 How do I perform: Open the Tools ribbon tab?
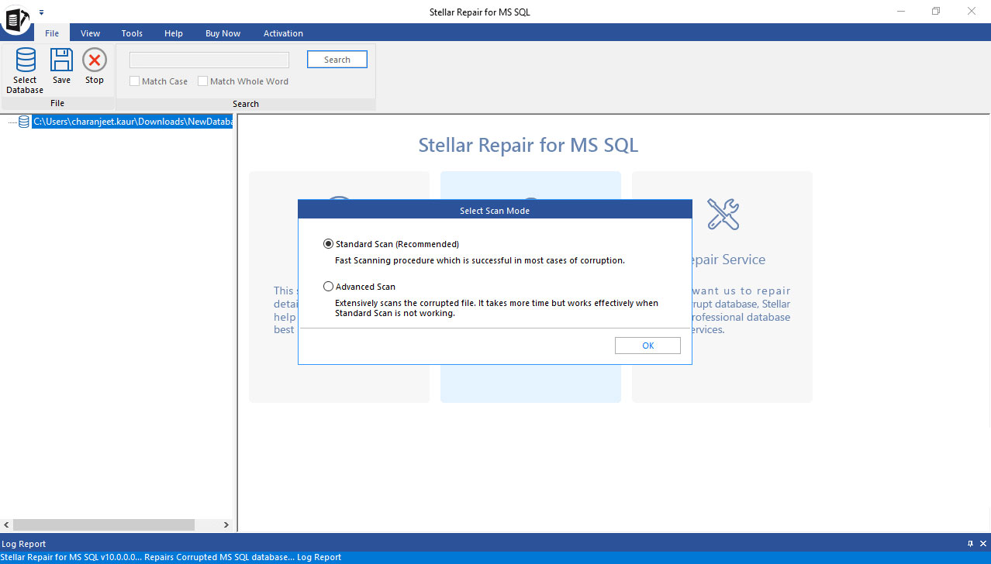132,33
